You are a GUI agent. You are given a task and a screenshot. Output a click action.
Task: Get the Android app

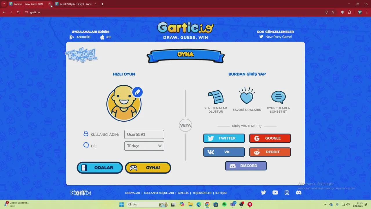[80, 37]
